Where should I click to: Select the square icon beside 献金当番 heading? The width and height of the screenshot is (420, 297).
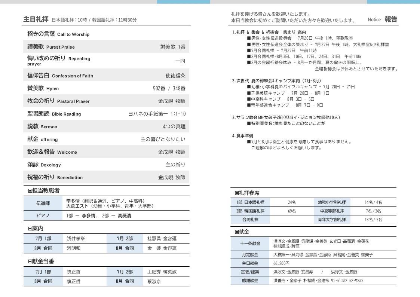point(30,261)
